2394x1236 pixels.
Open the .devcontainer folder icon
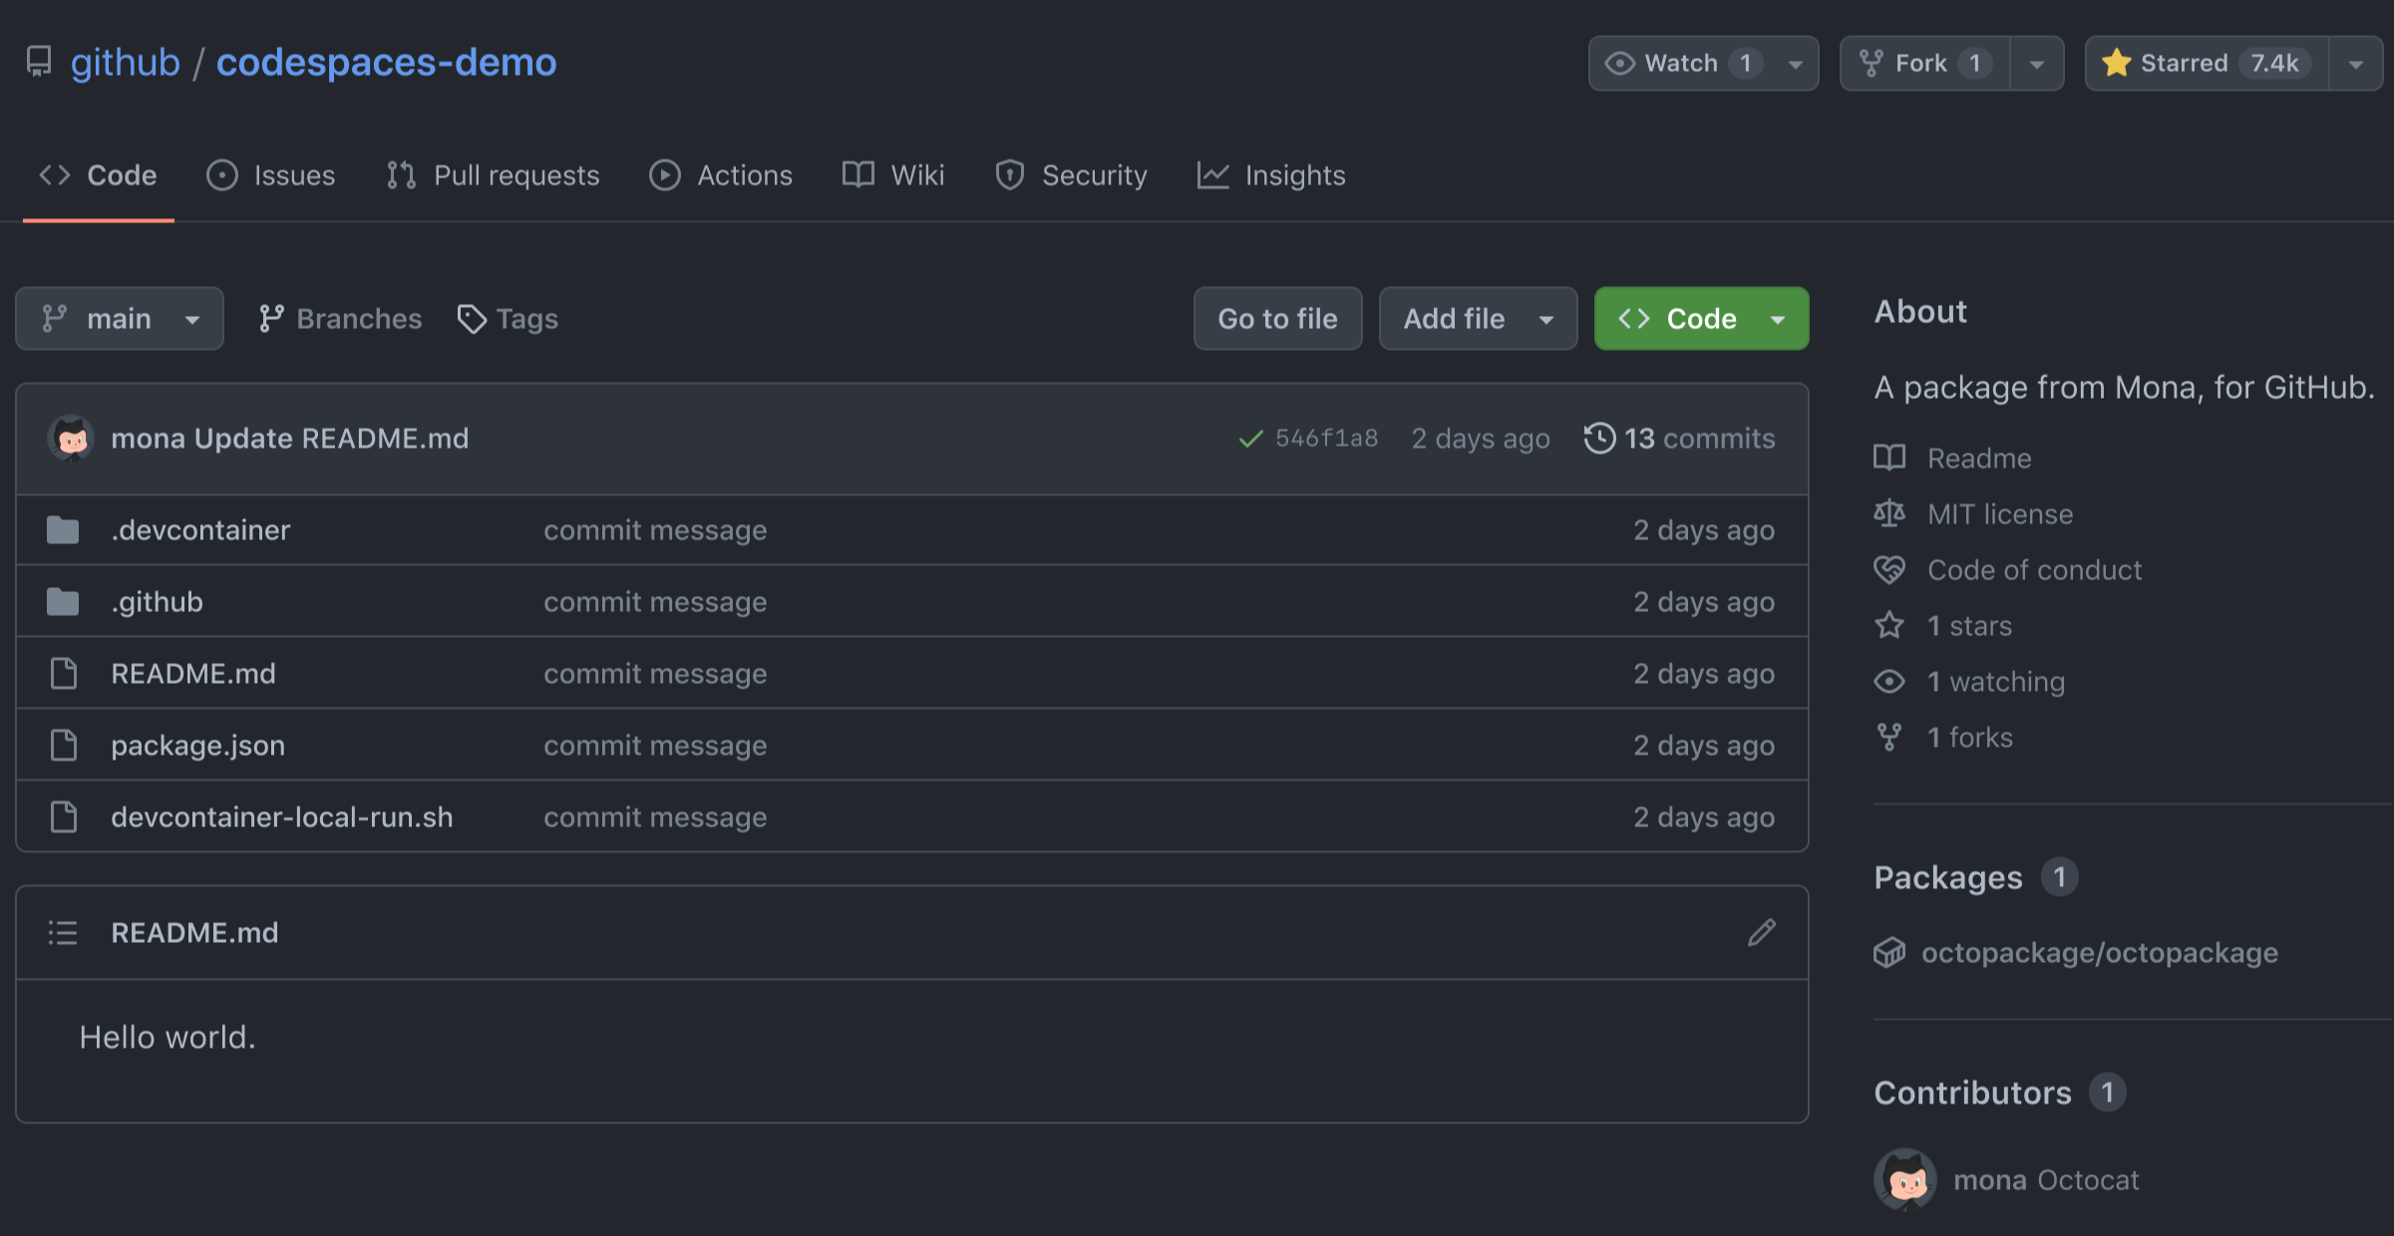coord(63,530)
